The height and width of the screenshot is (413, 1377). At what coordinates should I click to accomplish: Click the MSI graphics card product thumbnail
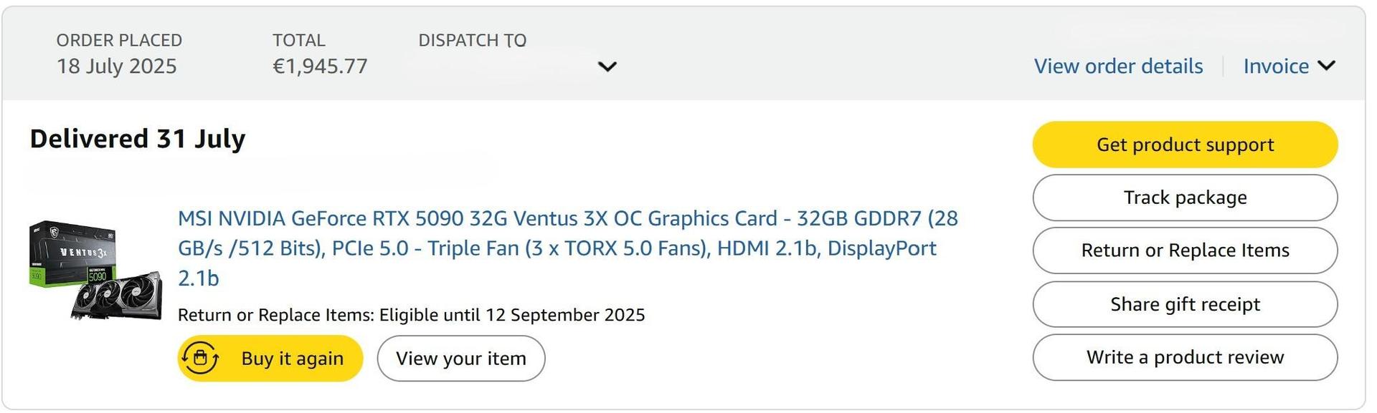point(95,270)
